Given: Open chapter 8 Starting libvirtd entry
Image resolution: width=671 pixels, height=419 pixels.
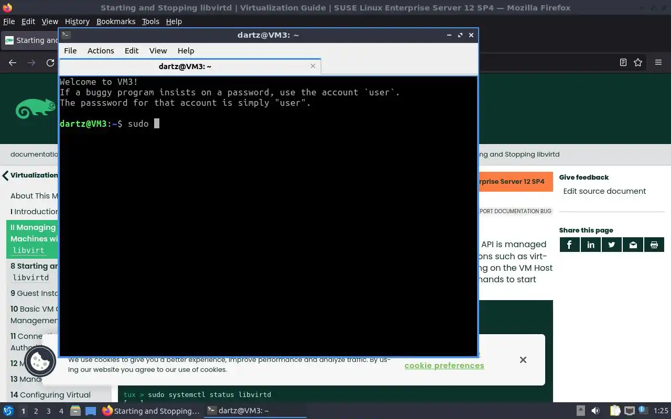Looking at the screenshot, I should tap(34, 272).
